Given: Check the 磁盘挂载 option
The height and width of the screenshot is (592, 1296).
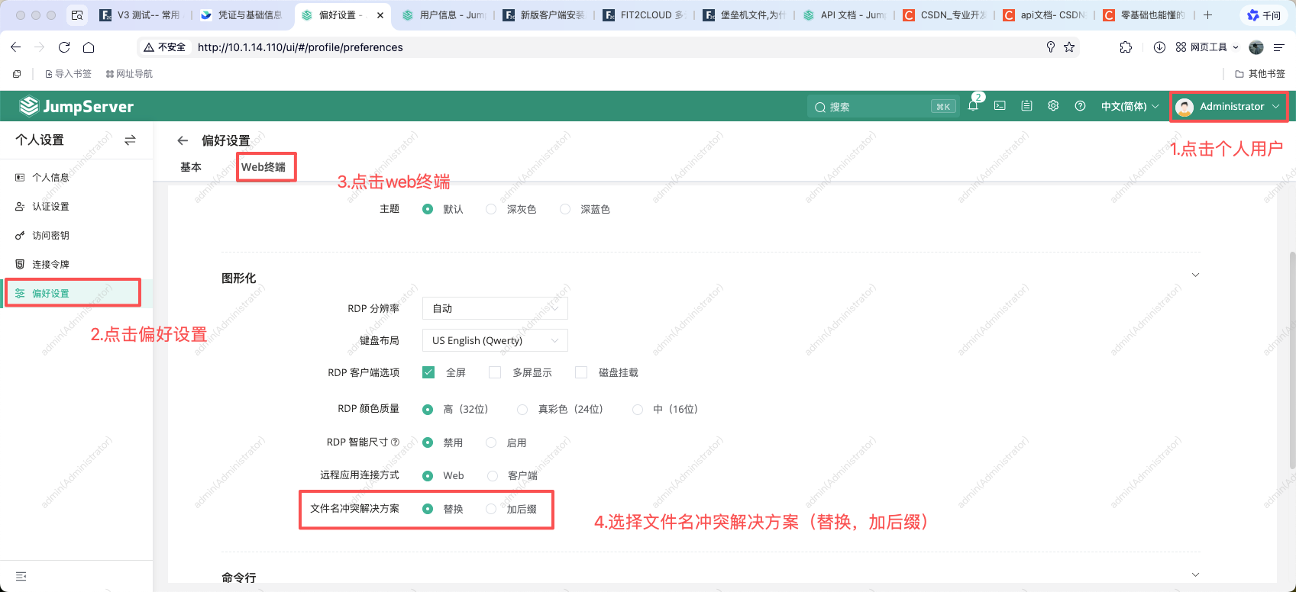Looking at the screenshot, I should point(581,372).
